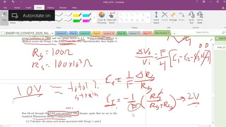The image size is (226, 127).
Task: Open the HW8_20 page in page list
Action: point(221,47)
